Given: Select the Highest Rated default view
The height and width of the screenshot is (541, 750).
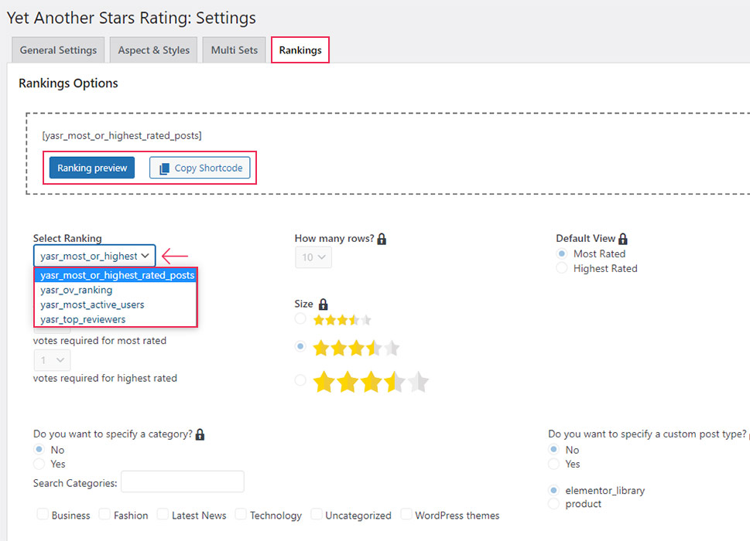Looking at the screenshot, I should [x=562, y=268].
